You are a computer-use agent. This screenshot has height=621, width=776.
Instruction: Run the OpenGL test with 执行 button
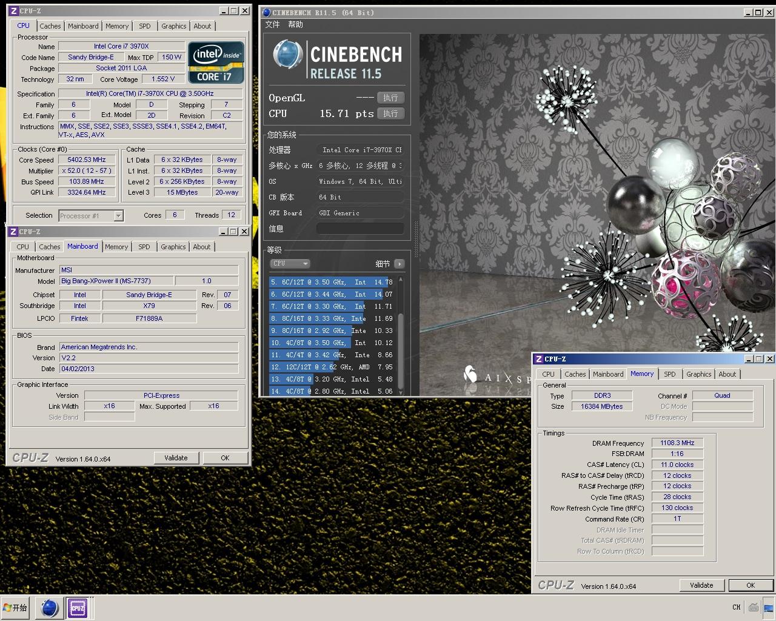pyautogui.click(x=390, y=98)
